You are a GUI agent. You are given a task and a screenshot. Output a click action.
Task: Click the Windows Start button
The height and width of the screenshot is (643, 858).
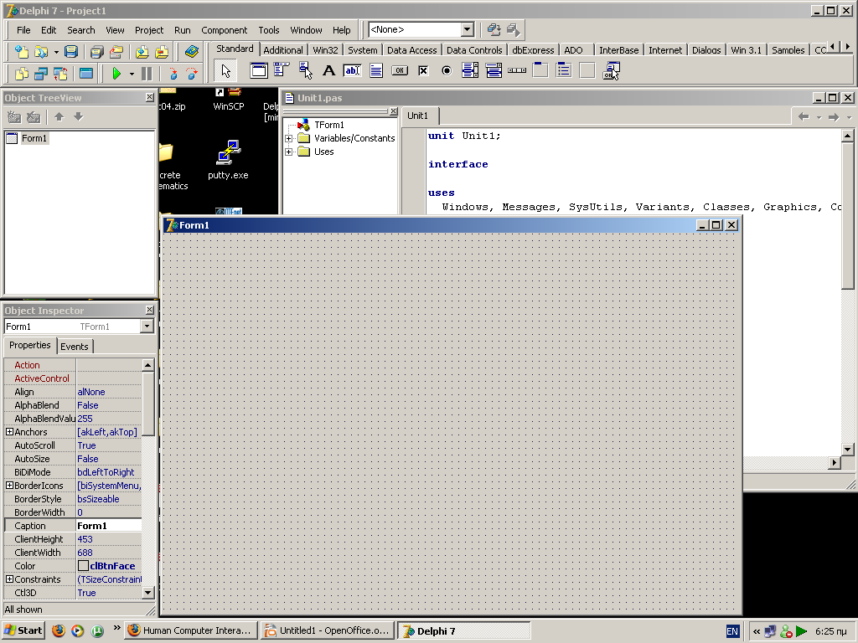pyautogui.click(x=23, y=630)
